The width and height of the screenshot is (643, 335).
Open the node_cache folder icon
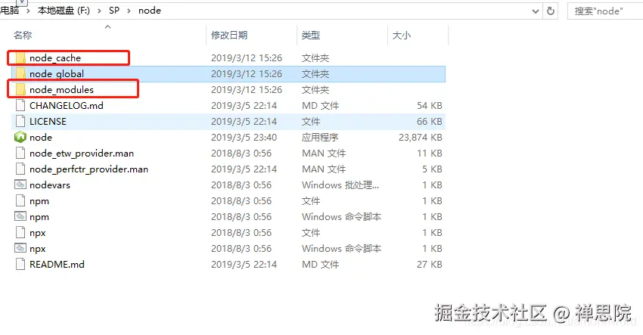click(20, 58)
